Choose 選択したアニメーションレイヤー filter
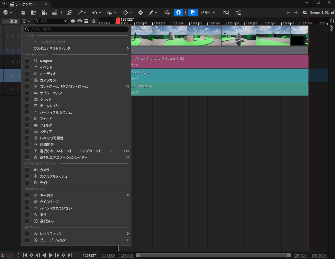The height and width of the screenshot is (259, 335). click(x=76, y=157)
